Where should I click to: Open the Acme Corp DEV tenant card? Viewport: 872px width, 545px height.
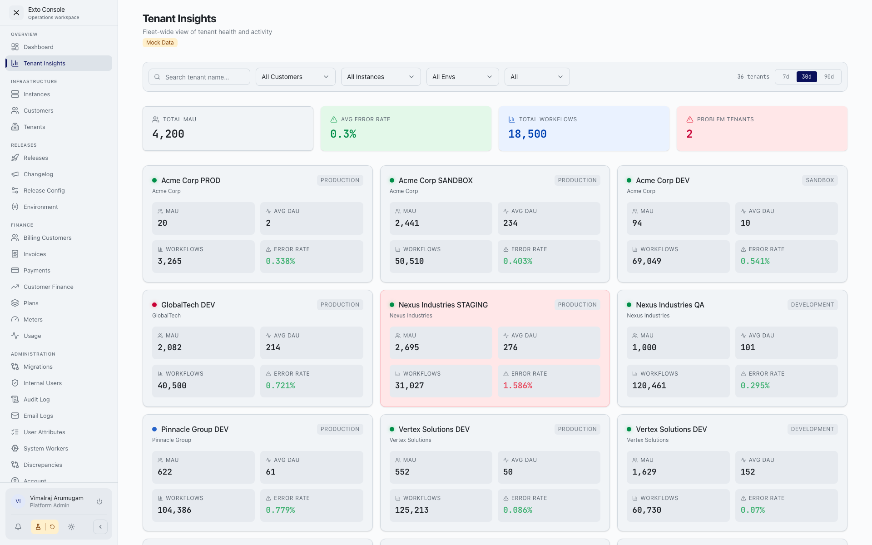tap(732, 224)
